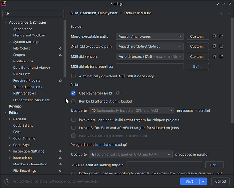Browse folder for Mono executable path
Viewport: 234px width, 188px height.
click(222, 36)
